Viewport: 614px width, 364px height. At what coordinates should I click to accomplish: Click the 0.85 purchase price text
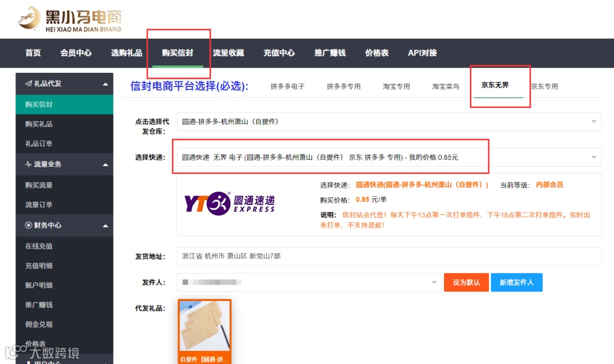[x=362, y=200]
